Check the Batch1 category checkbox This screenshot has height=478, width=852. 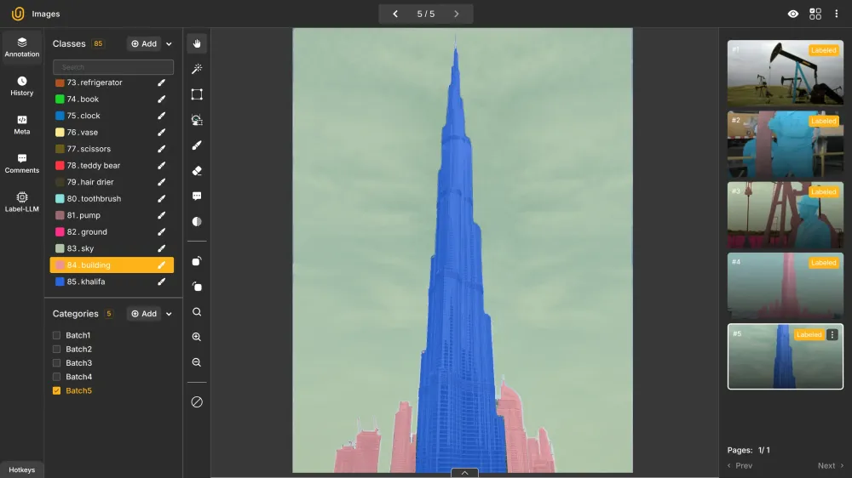point(57,336)
